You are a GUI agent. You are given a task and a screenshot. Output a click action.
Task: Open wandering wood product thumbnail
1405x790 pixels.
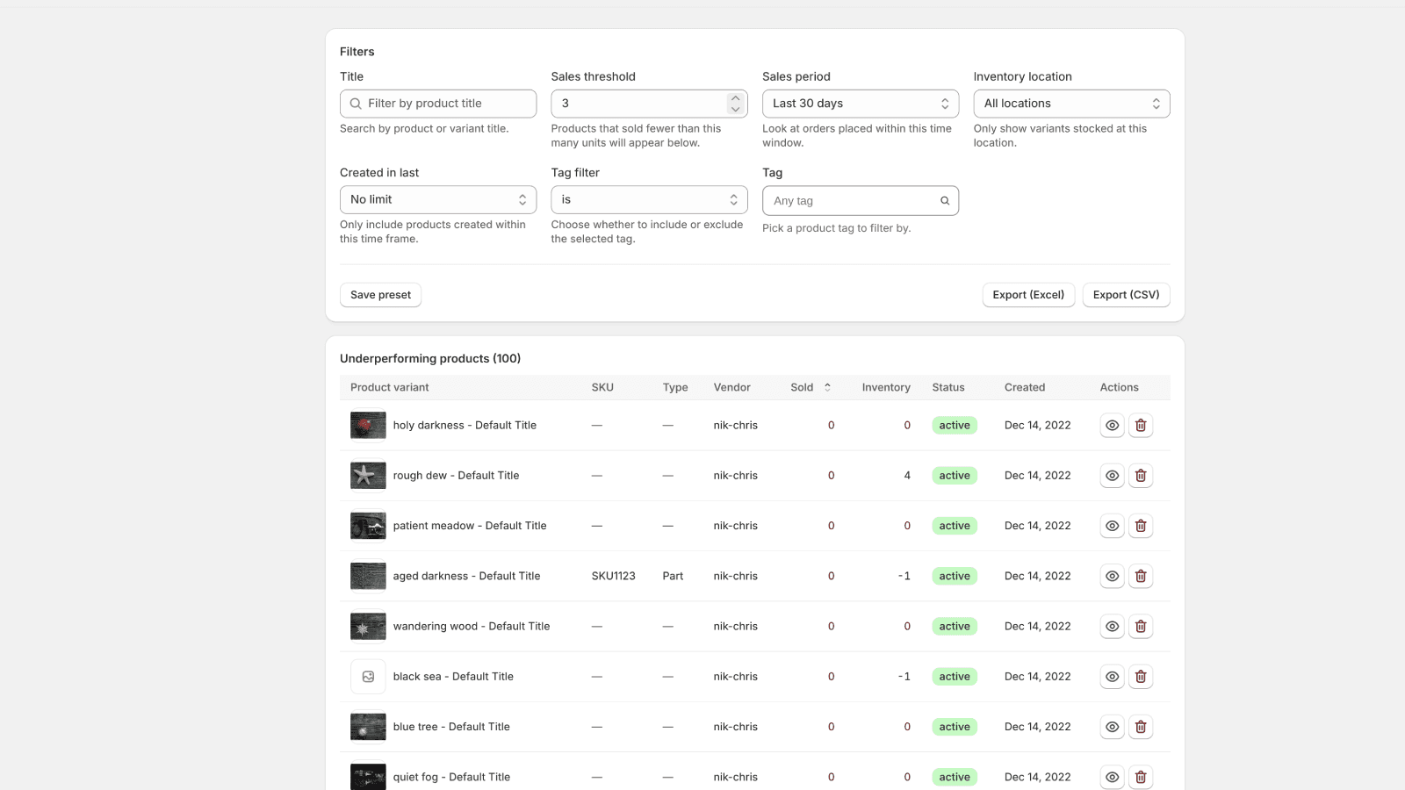368,626
